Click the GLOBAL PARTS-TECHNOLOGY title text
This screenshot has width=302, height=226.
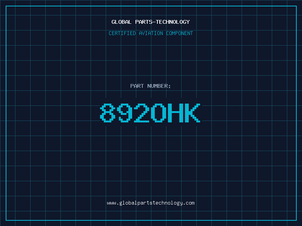pyautogui.click(x=151, y=22)
